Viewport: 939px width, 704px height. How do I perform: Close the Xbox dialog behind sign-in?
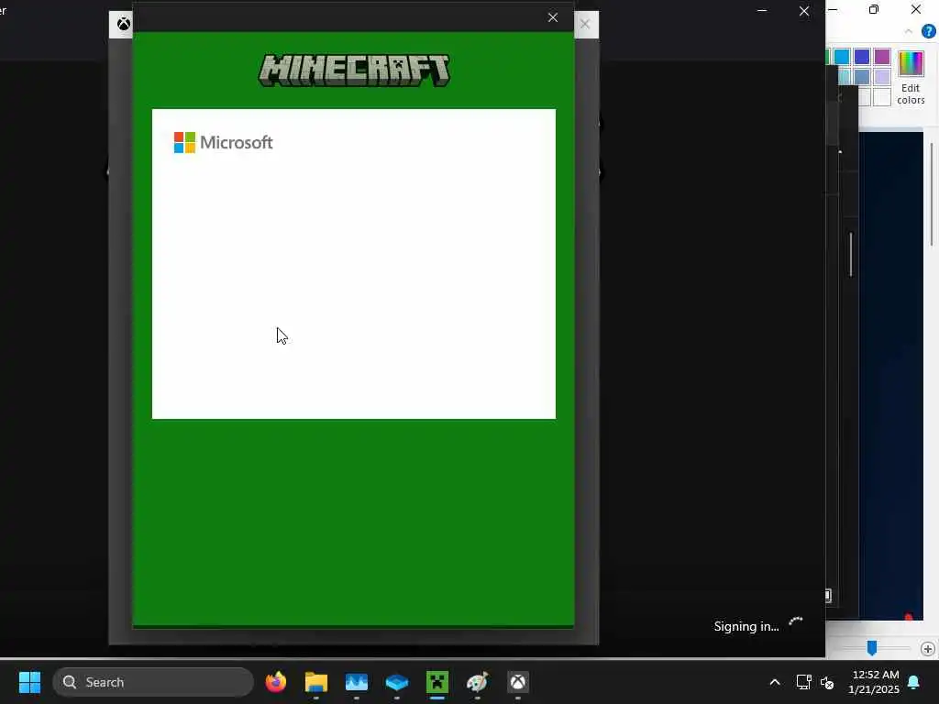[x=585, y=24]
